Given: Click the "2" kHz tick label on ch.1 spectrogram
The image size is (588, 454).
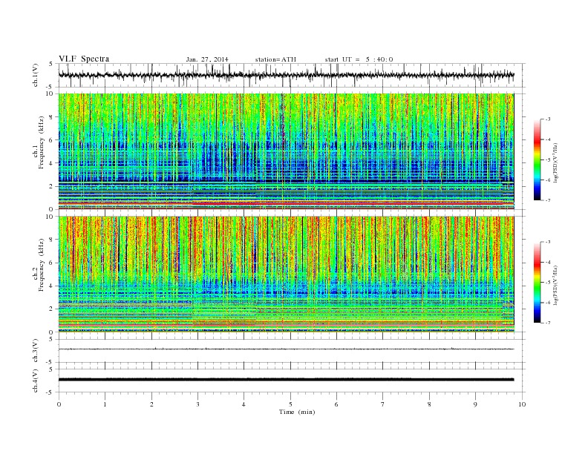Looking at the screenshot, I should click(52, 186).
